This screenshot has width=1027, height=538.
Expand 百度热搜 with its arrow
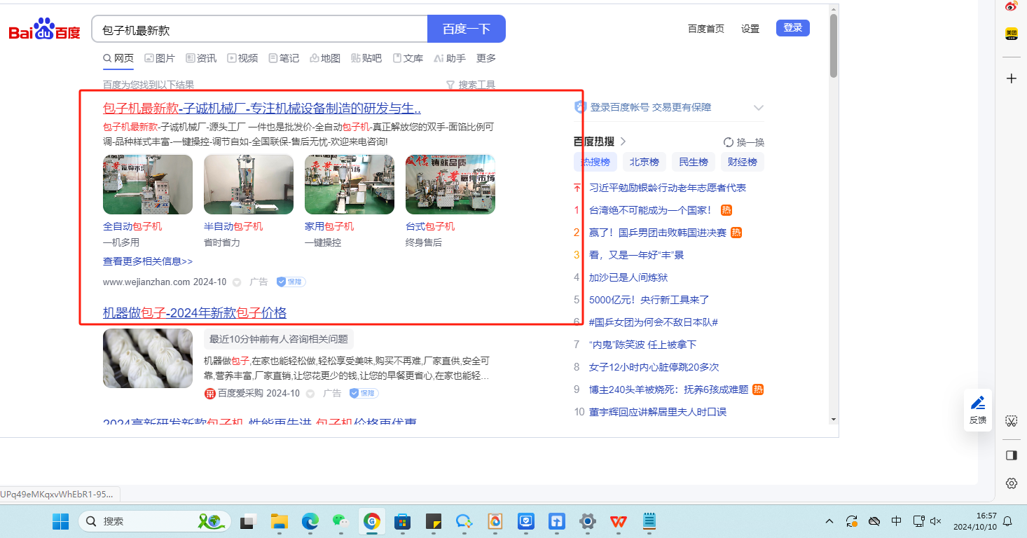pos(623,142)
